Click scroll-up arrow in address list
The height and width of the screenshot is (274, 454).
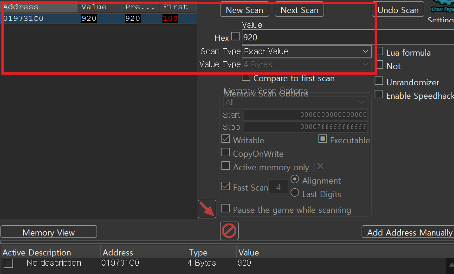click(x=451, y=264)
